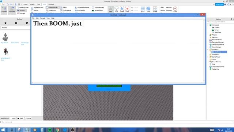The height and width of the screenshot is (132, 234).
Task: Open Toolbox Marketplace tab icon
Action: (5, 23)
